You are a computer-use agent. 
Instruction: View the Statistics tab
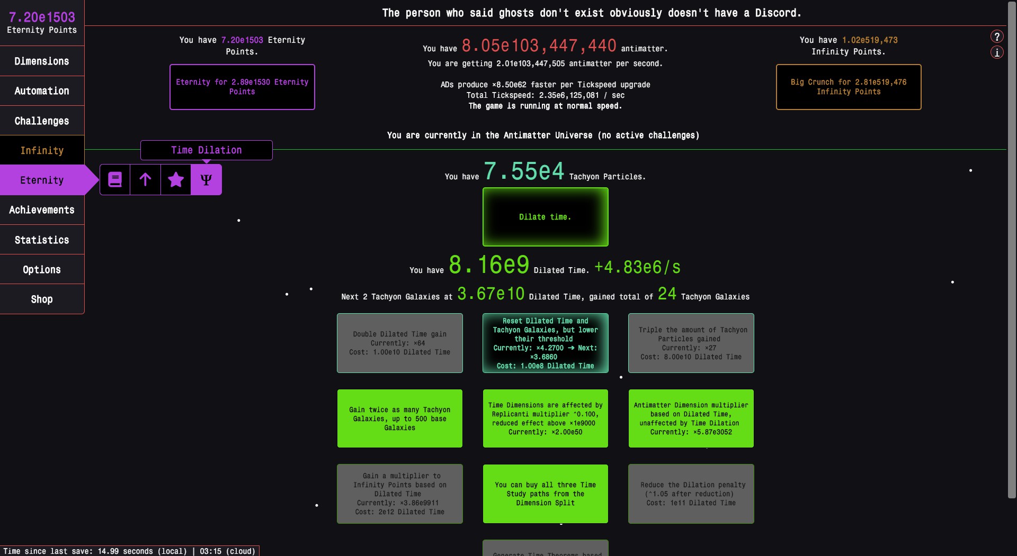click(x=42, y=240)
